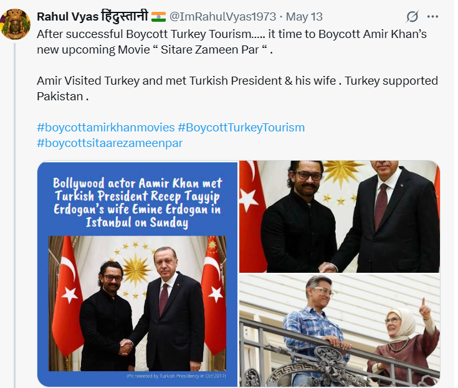The width and height of the screenshot is (458, 388).
Task: Open the blue Aamir Khan poster image
Action: (137, 274)
